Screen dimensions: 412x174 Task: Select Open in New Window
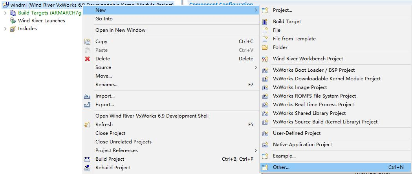point(120,30)
